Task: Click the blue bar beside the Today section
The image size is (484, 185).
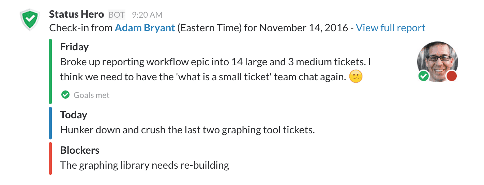Action: pyautogui.click(x=50, y=123)
